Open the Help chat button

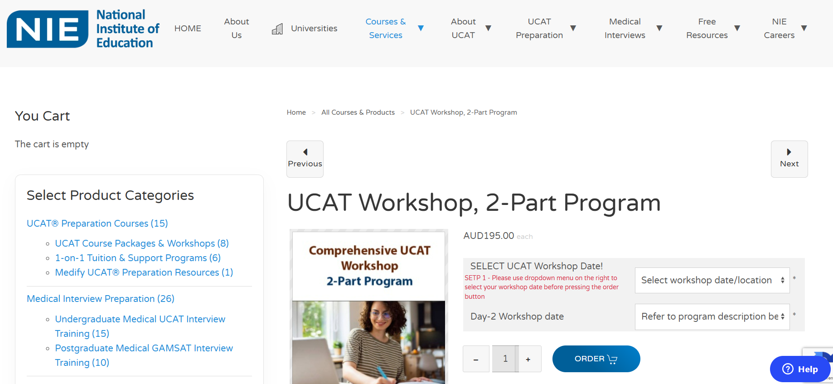click(x=800, y=369)
